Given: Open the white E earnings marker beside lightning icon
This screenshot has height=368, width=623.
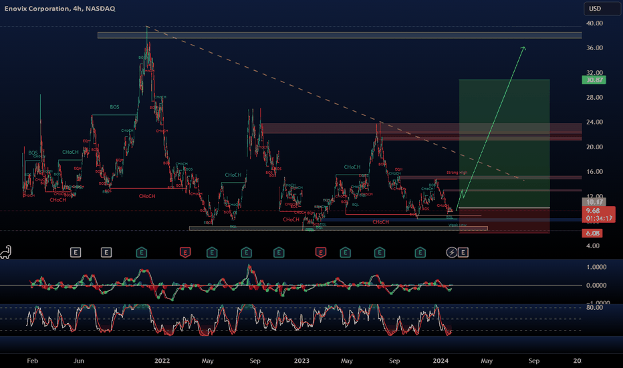Looking at the screenshot, I should point(463,252).
